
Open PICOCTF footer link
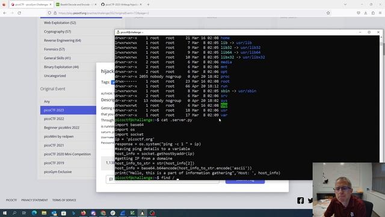pos(11,200)
